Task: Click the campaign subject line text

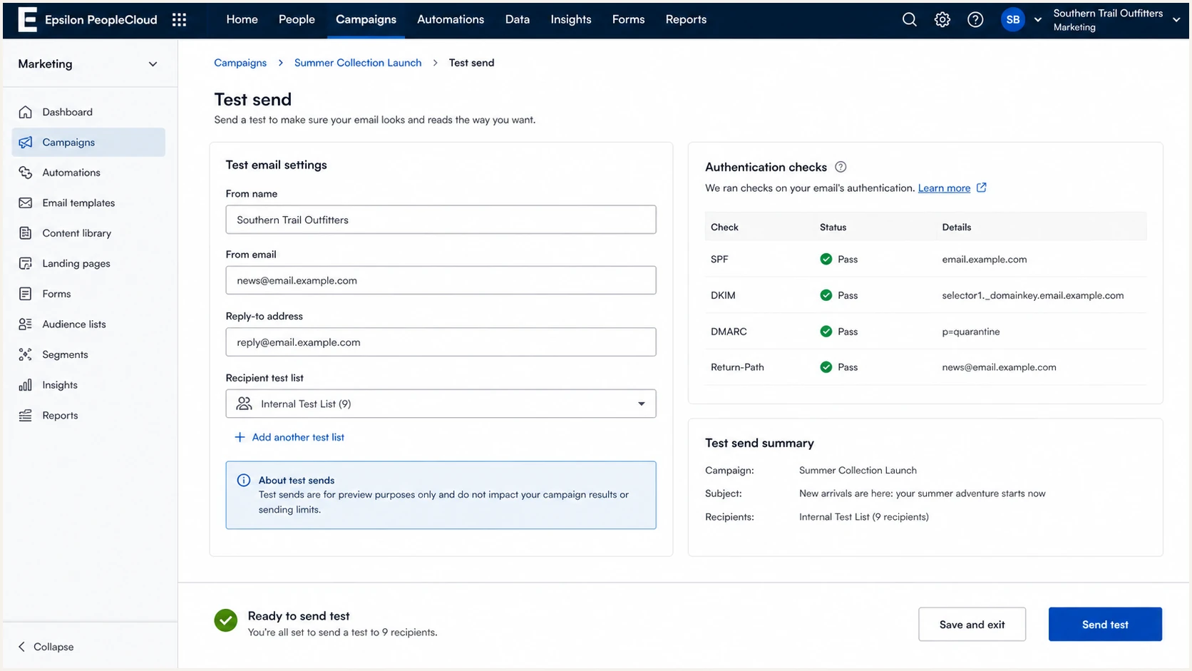Action: [x=922, y=493]
